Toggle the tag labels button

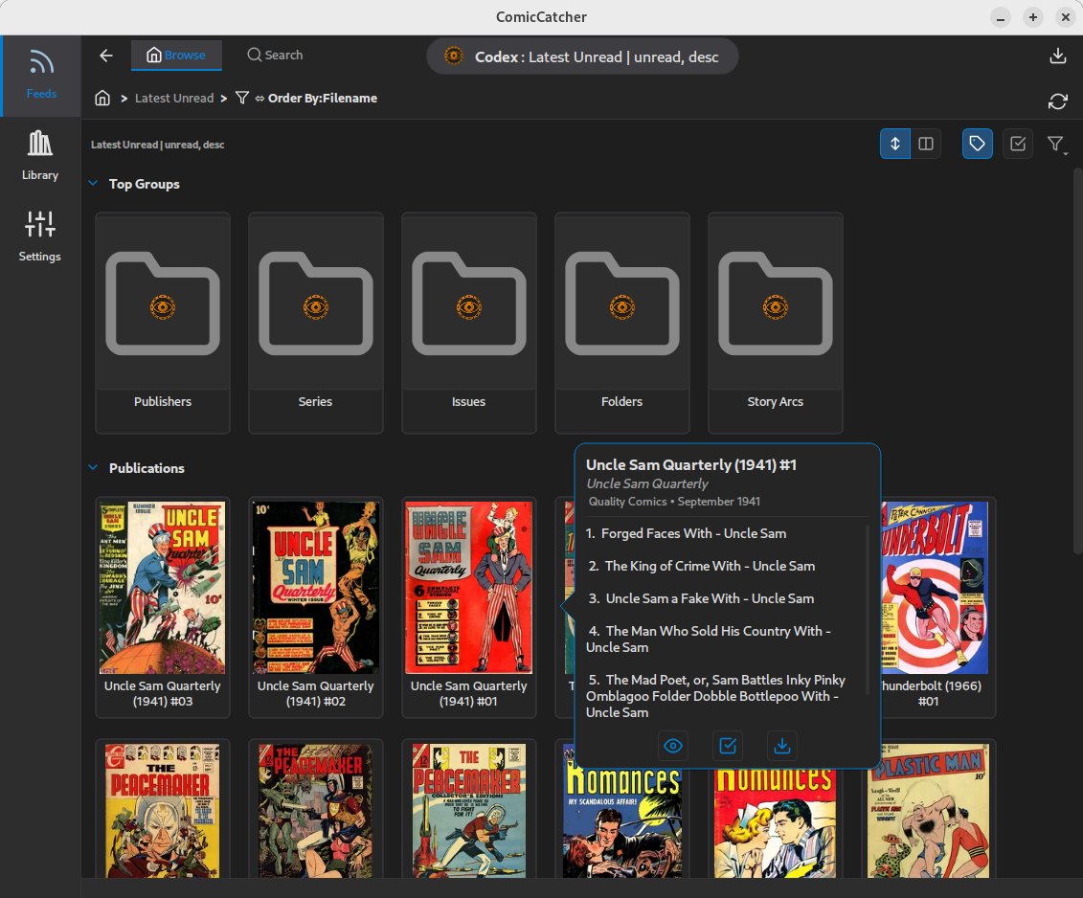pyautogui.click(x=977, y=144)
